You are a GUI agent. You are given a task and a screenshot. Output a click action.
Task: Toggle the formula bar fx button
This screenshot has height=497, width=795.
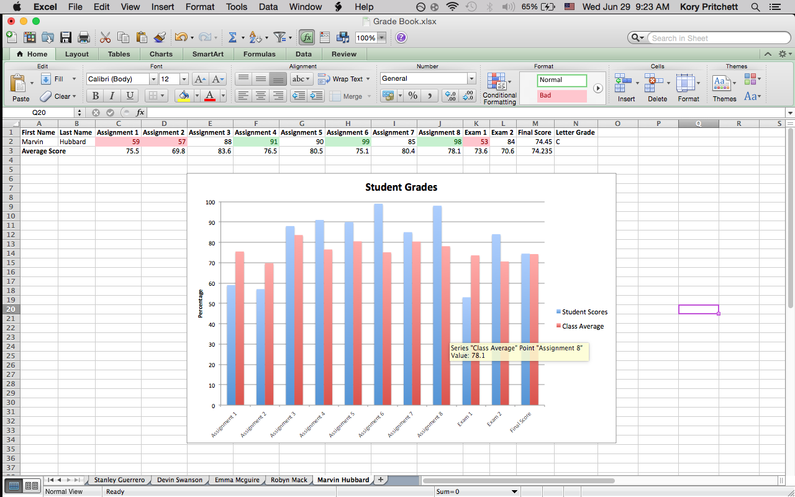pos(306,38)
